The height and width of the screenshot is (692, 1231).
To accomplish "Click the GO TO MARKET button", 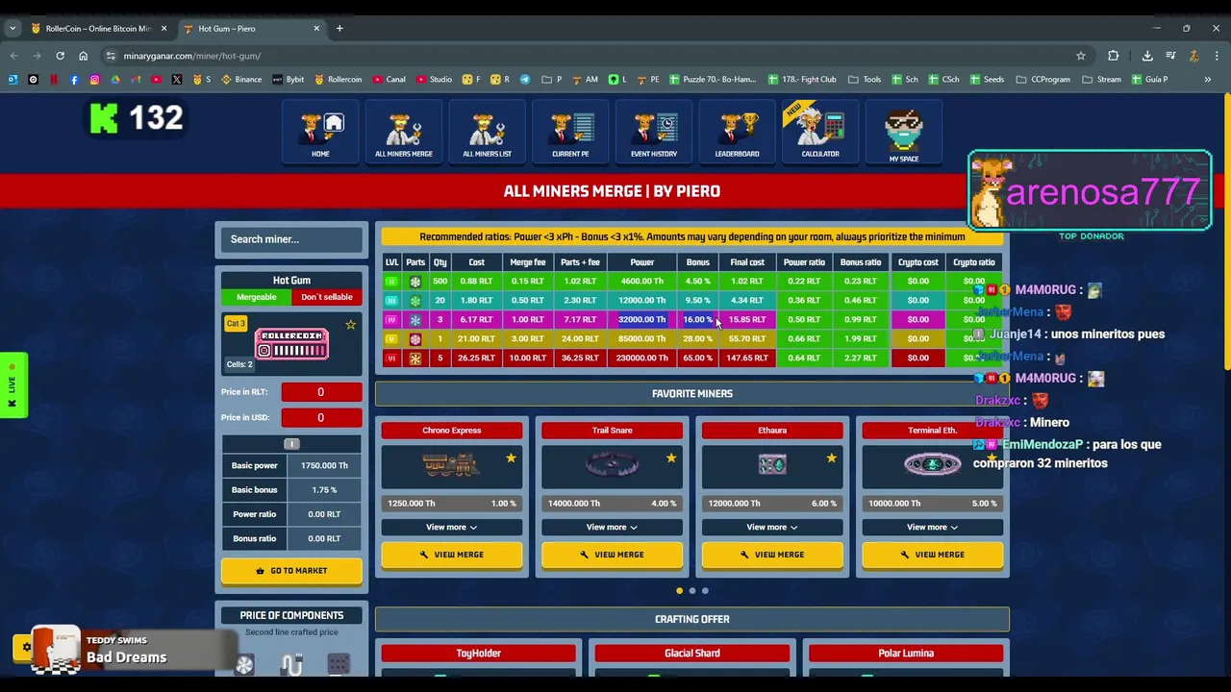I will click(291, 571).
